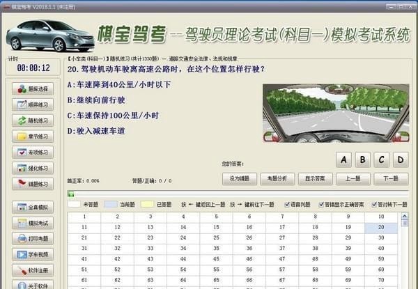Viewport: 418px width, 289px height.
Task: Jump to question 70 in grid
Action: (381, 280)
